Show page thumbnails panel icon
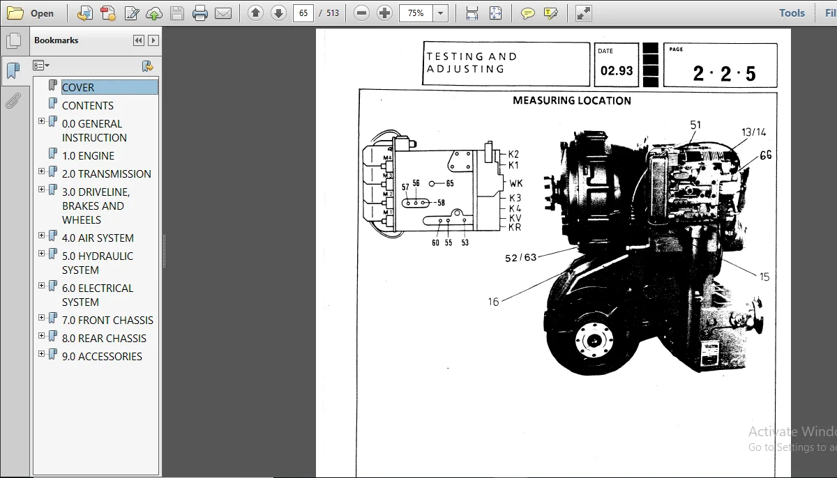Image resolution: width=837 pixels, height=478 pixels. click(x=13, y=40)
